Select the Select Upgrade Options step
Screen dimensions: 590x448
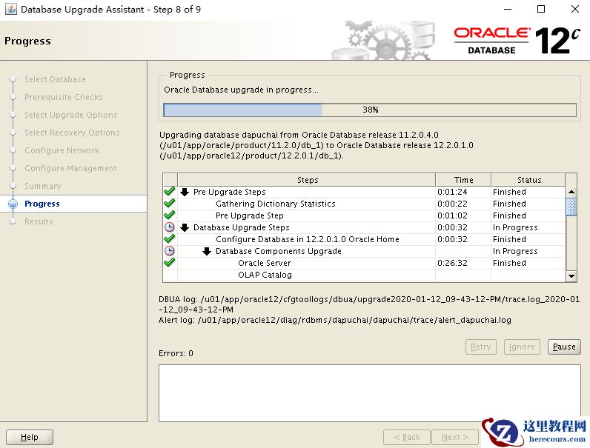point(70,115)
